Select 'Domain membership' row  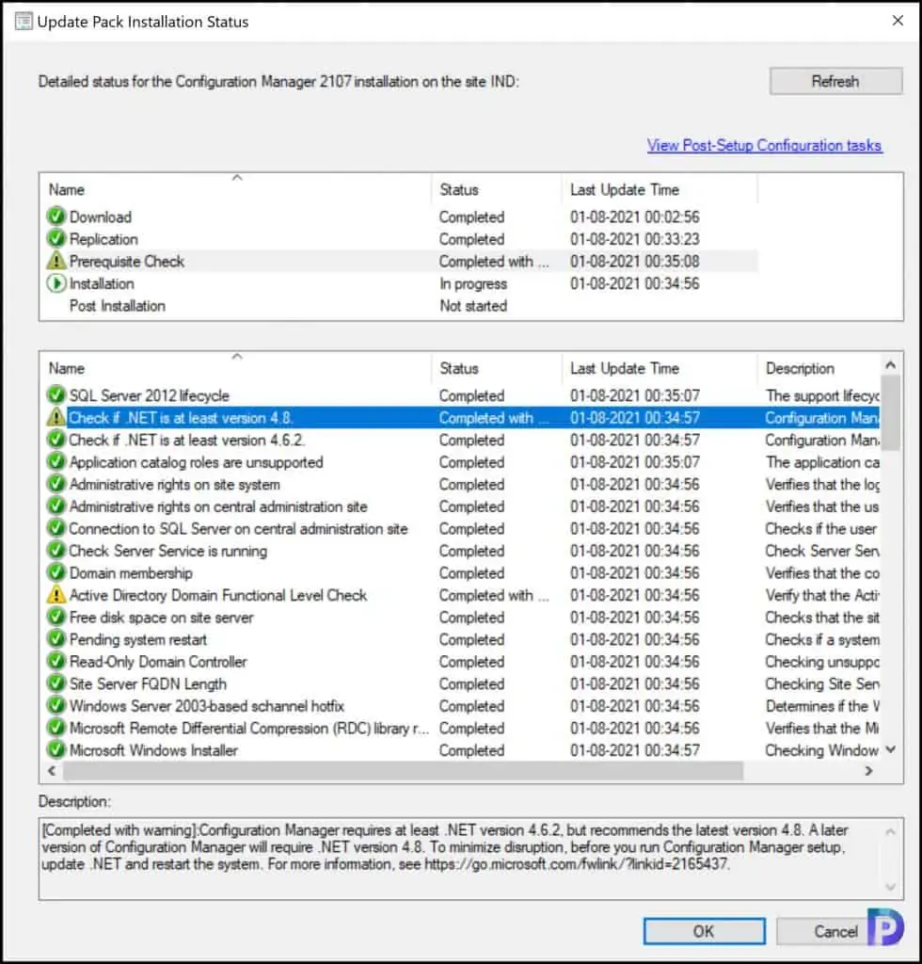(x=462, y=572)
